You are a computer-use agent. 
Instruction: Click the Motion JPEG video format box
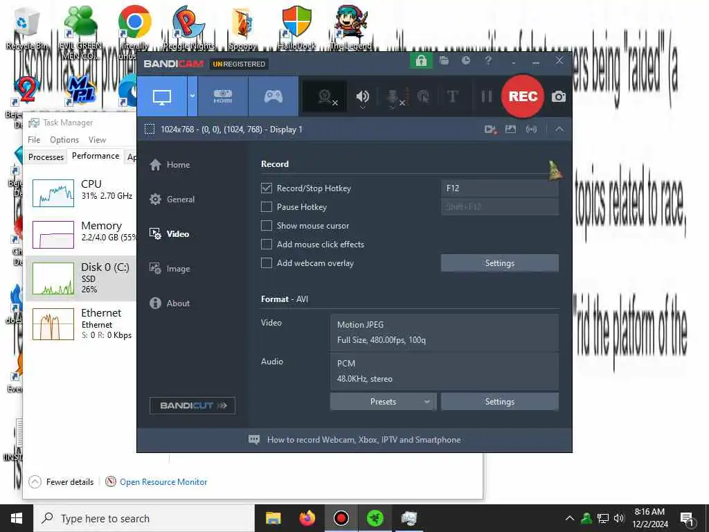coord(445,332)
